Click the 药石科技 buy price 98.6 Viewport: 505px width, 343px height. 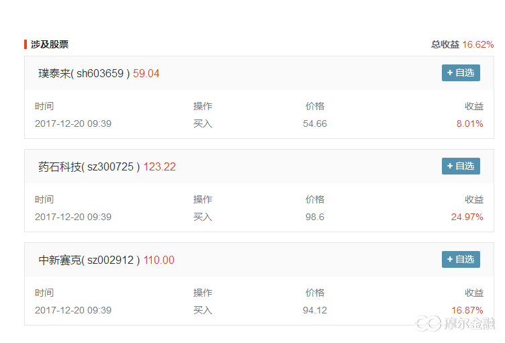click(315, 217)
